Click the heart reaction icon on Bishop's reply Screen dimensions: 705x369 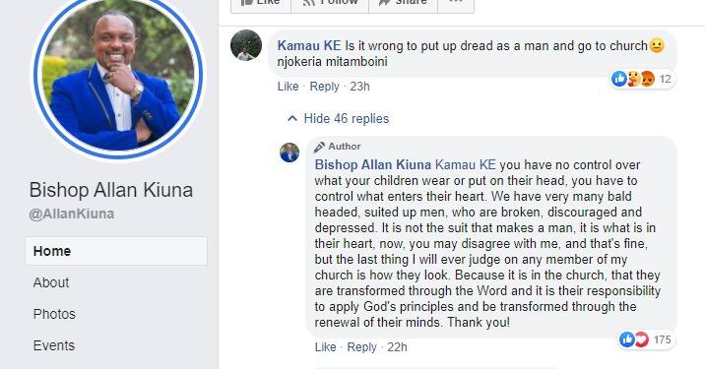(x=642, y=339)
